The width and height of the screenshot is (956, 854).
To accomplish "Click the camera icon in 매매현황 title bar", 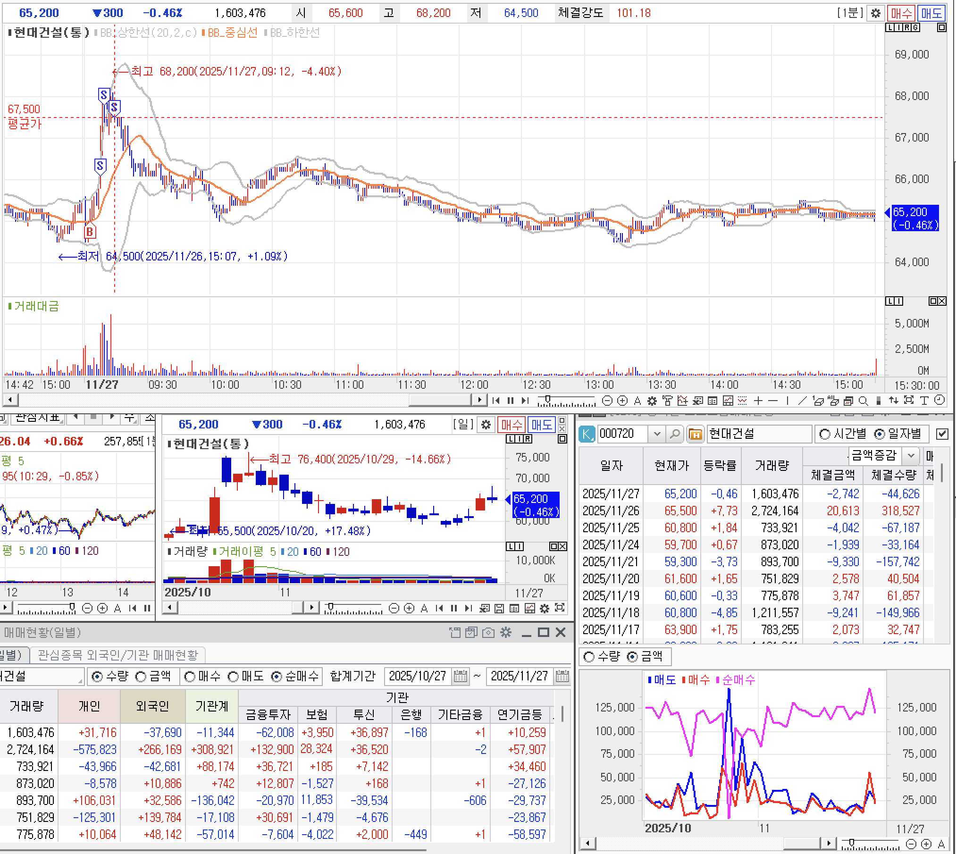I will 488,632.
